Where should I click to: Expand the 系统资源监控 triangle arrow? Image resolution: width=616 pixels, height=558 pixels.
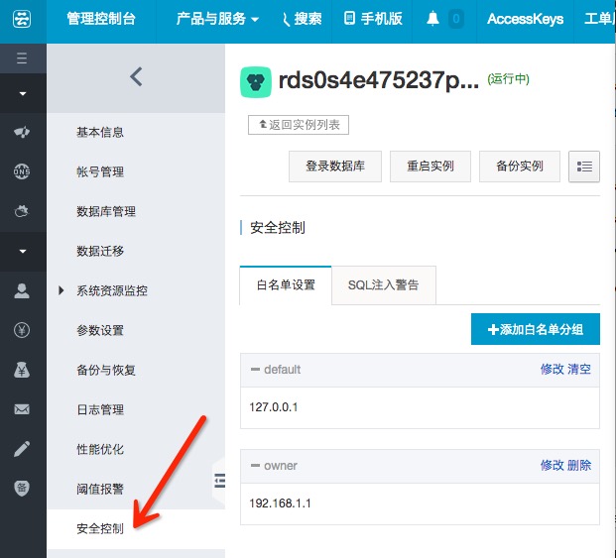coord(61,290)
